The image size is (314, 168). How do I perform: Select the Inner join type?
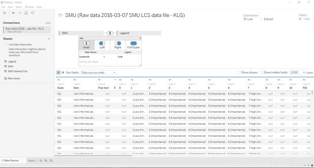point(86,45)
